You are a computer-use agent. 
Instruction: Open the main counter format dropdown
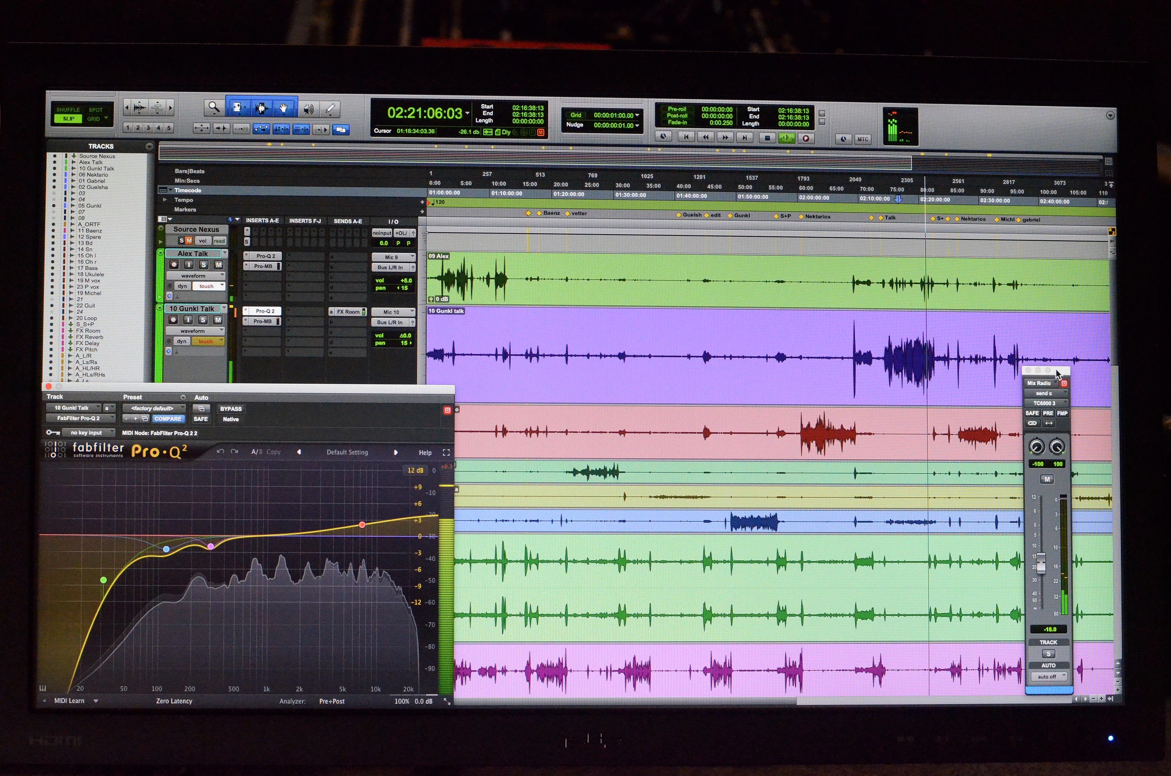pyautogui.click(x=467, y=113)
